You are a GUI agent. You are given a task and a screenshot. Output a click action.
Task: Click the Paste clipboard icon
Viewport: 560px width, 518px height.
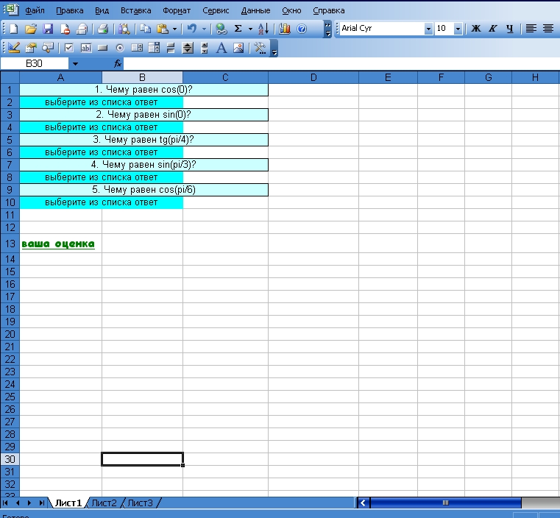tap(163, 29)
